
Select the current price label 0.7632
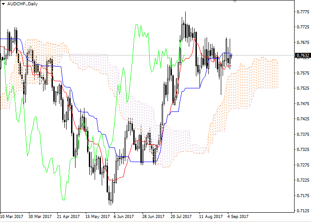[303, 55]
